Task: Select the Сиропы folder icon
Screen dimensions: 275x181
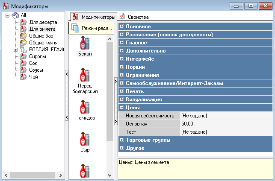Action: click(x=24, y=56)
